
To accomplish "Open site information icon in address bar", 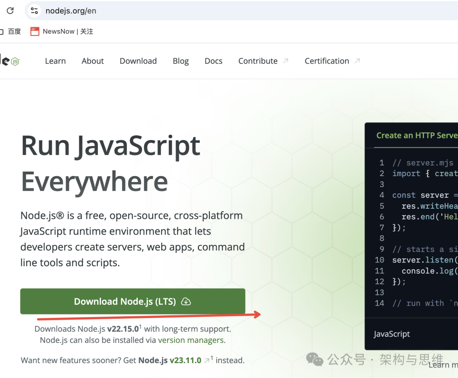I will pos(34,11).
